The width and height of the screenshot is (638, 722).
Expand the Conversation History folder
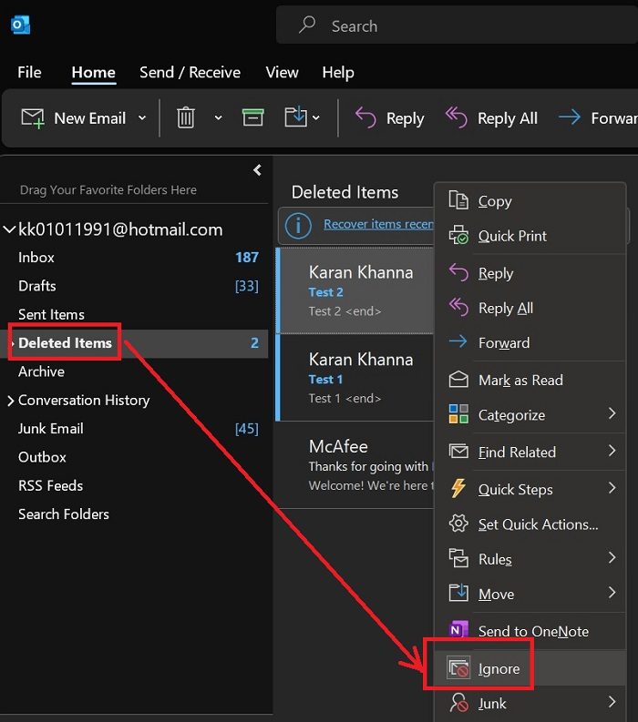(11, 401)
